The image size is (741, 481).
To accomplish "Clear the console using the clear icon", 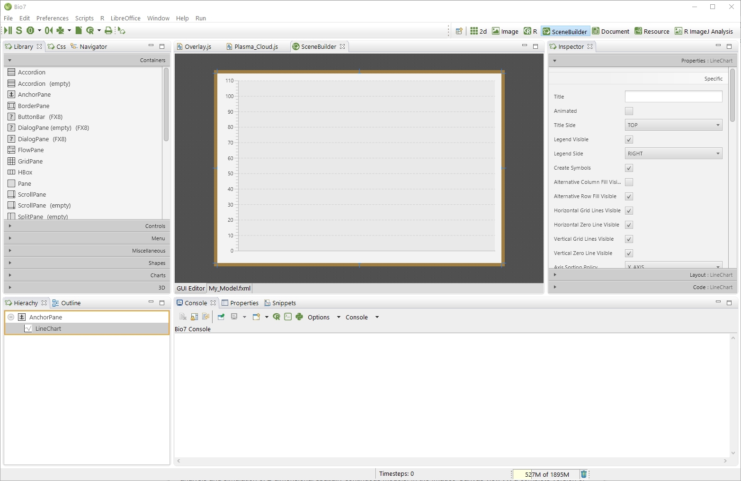I will coord(183,317).
